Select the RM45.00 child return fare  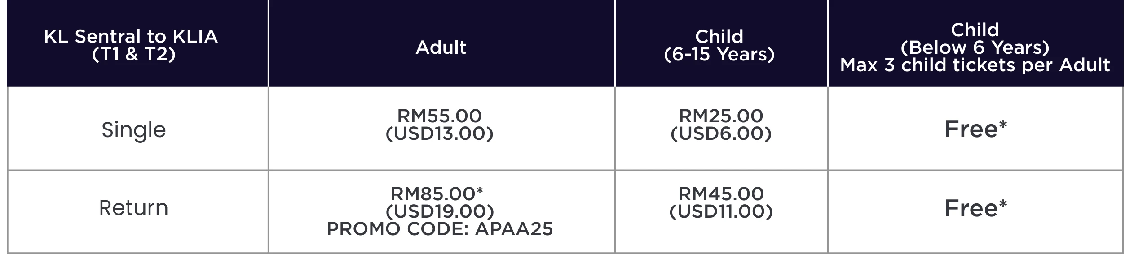coord(721,194)
